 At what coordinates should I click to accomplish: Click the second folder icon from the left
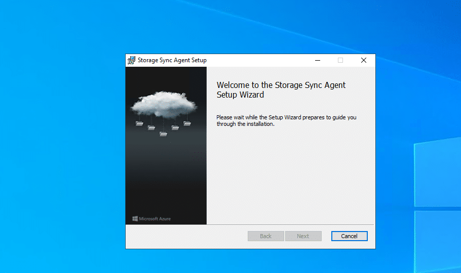tap(151, 128)
